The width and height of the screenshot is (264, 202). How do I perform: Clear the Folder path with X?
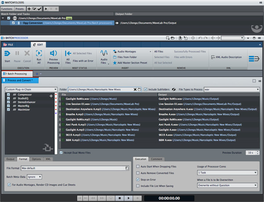coord(135,89)
